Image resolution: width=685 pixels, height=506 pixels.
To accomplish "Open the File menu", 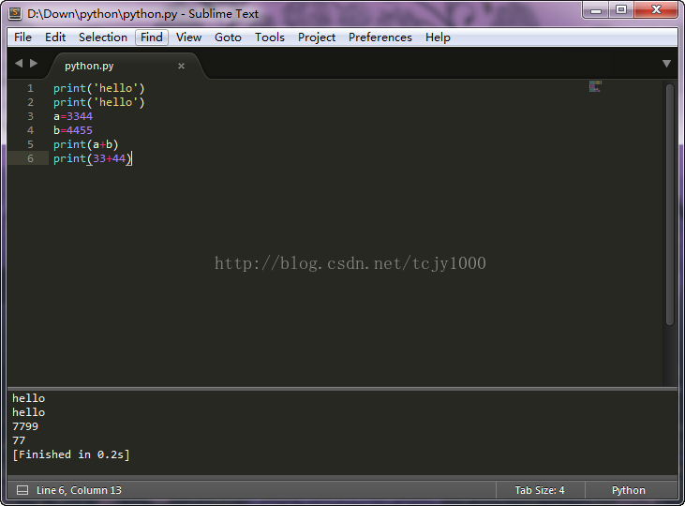I will coord(22,37).
